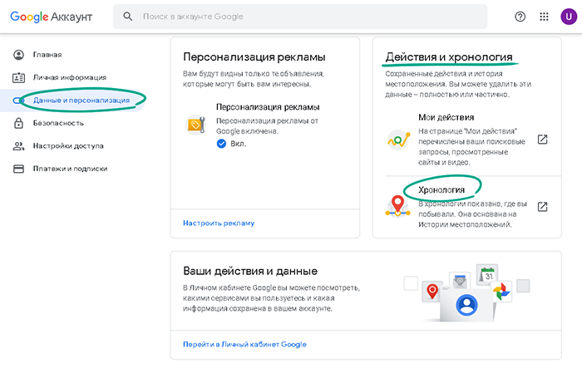Click the Настройки доступа people icon
Image resolution: width=582 pixels, height=368 pixels.
18,146
